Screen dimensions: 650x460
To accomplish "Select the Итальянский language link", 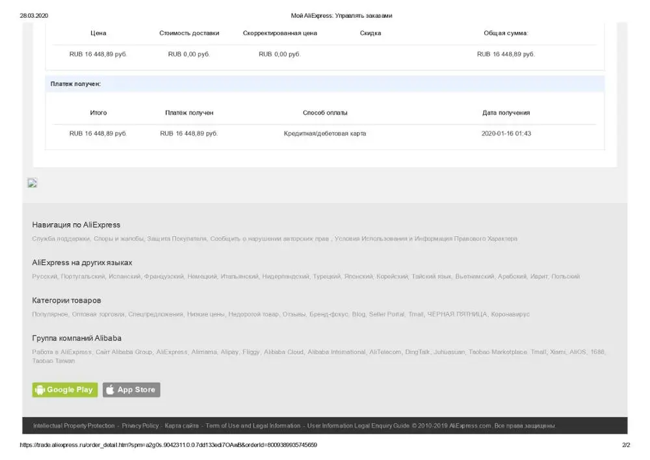I will pyautogui.click(x=240, y=277).
